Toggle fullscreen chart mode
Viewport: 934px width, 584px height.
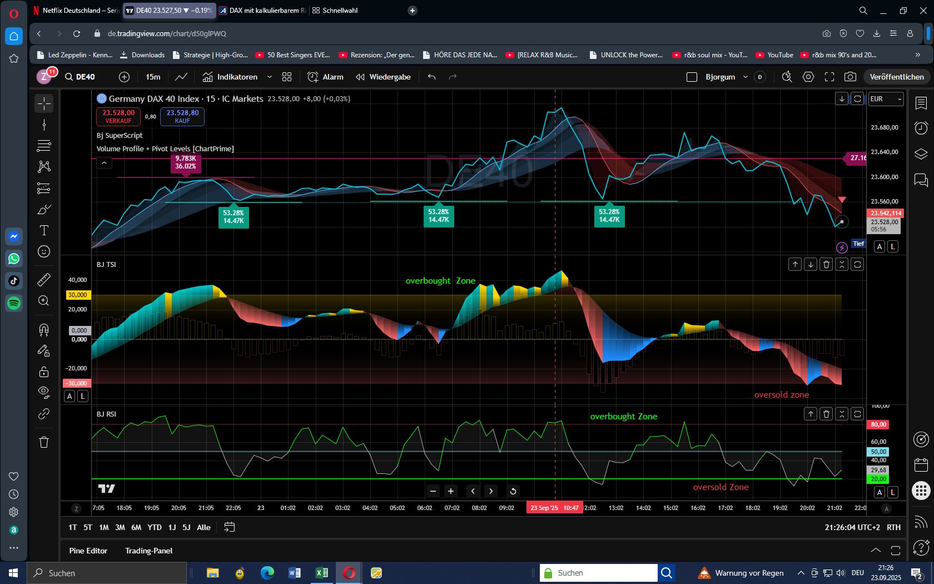click(x=829, y=77)
